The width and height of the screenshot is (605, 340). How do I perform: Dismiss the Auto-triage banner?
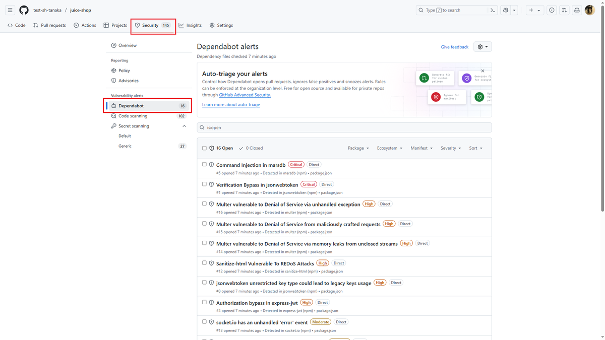(482, 71)
